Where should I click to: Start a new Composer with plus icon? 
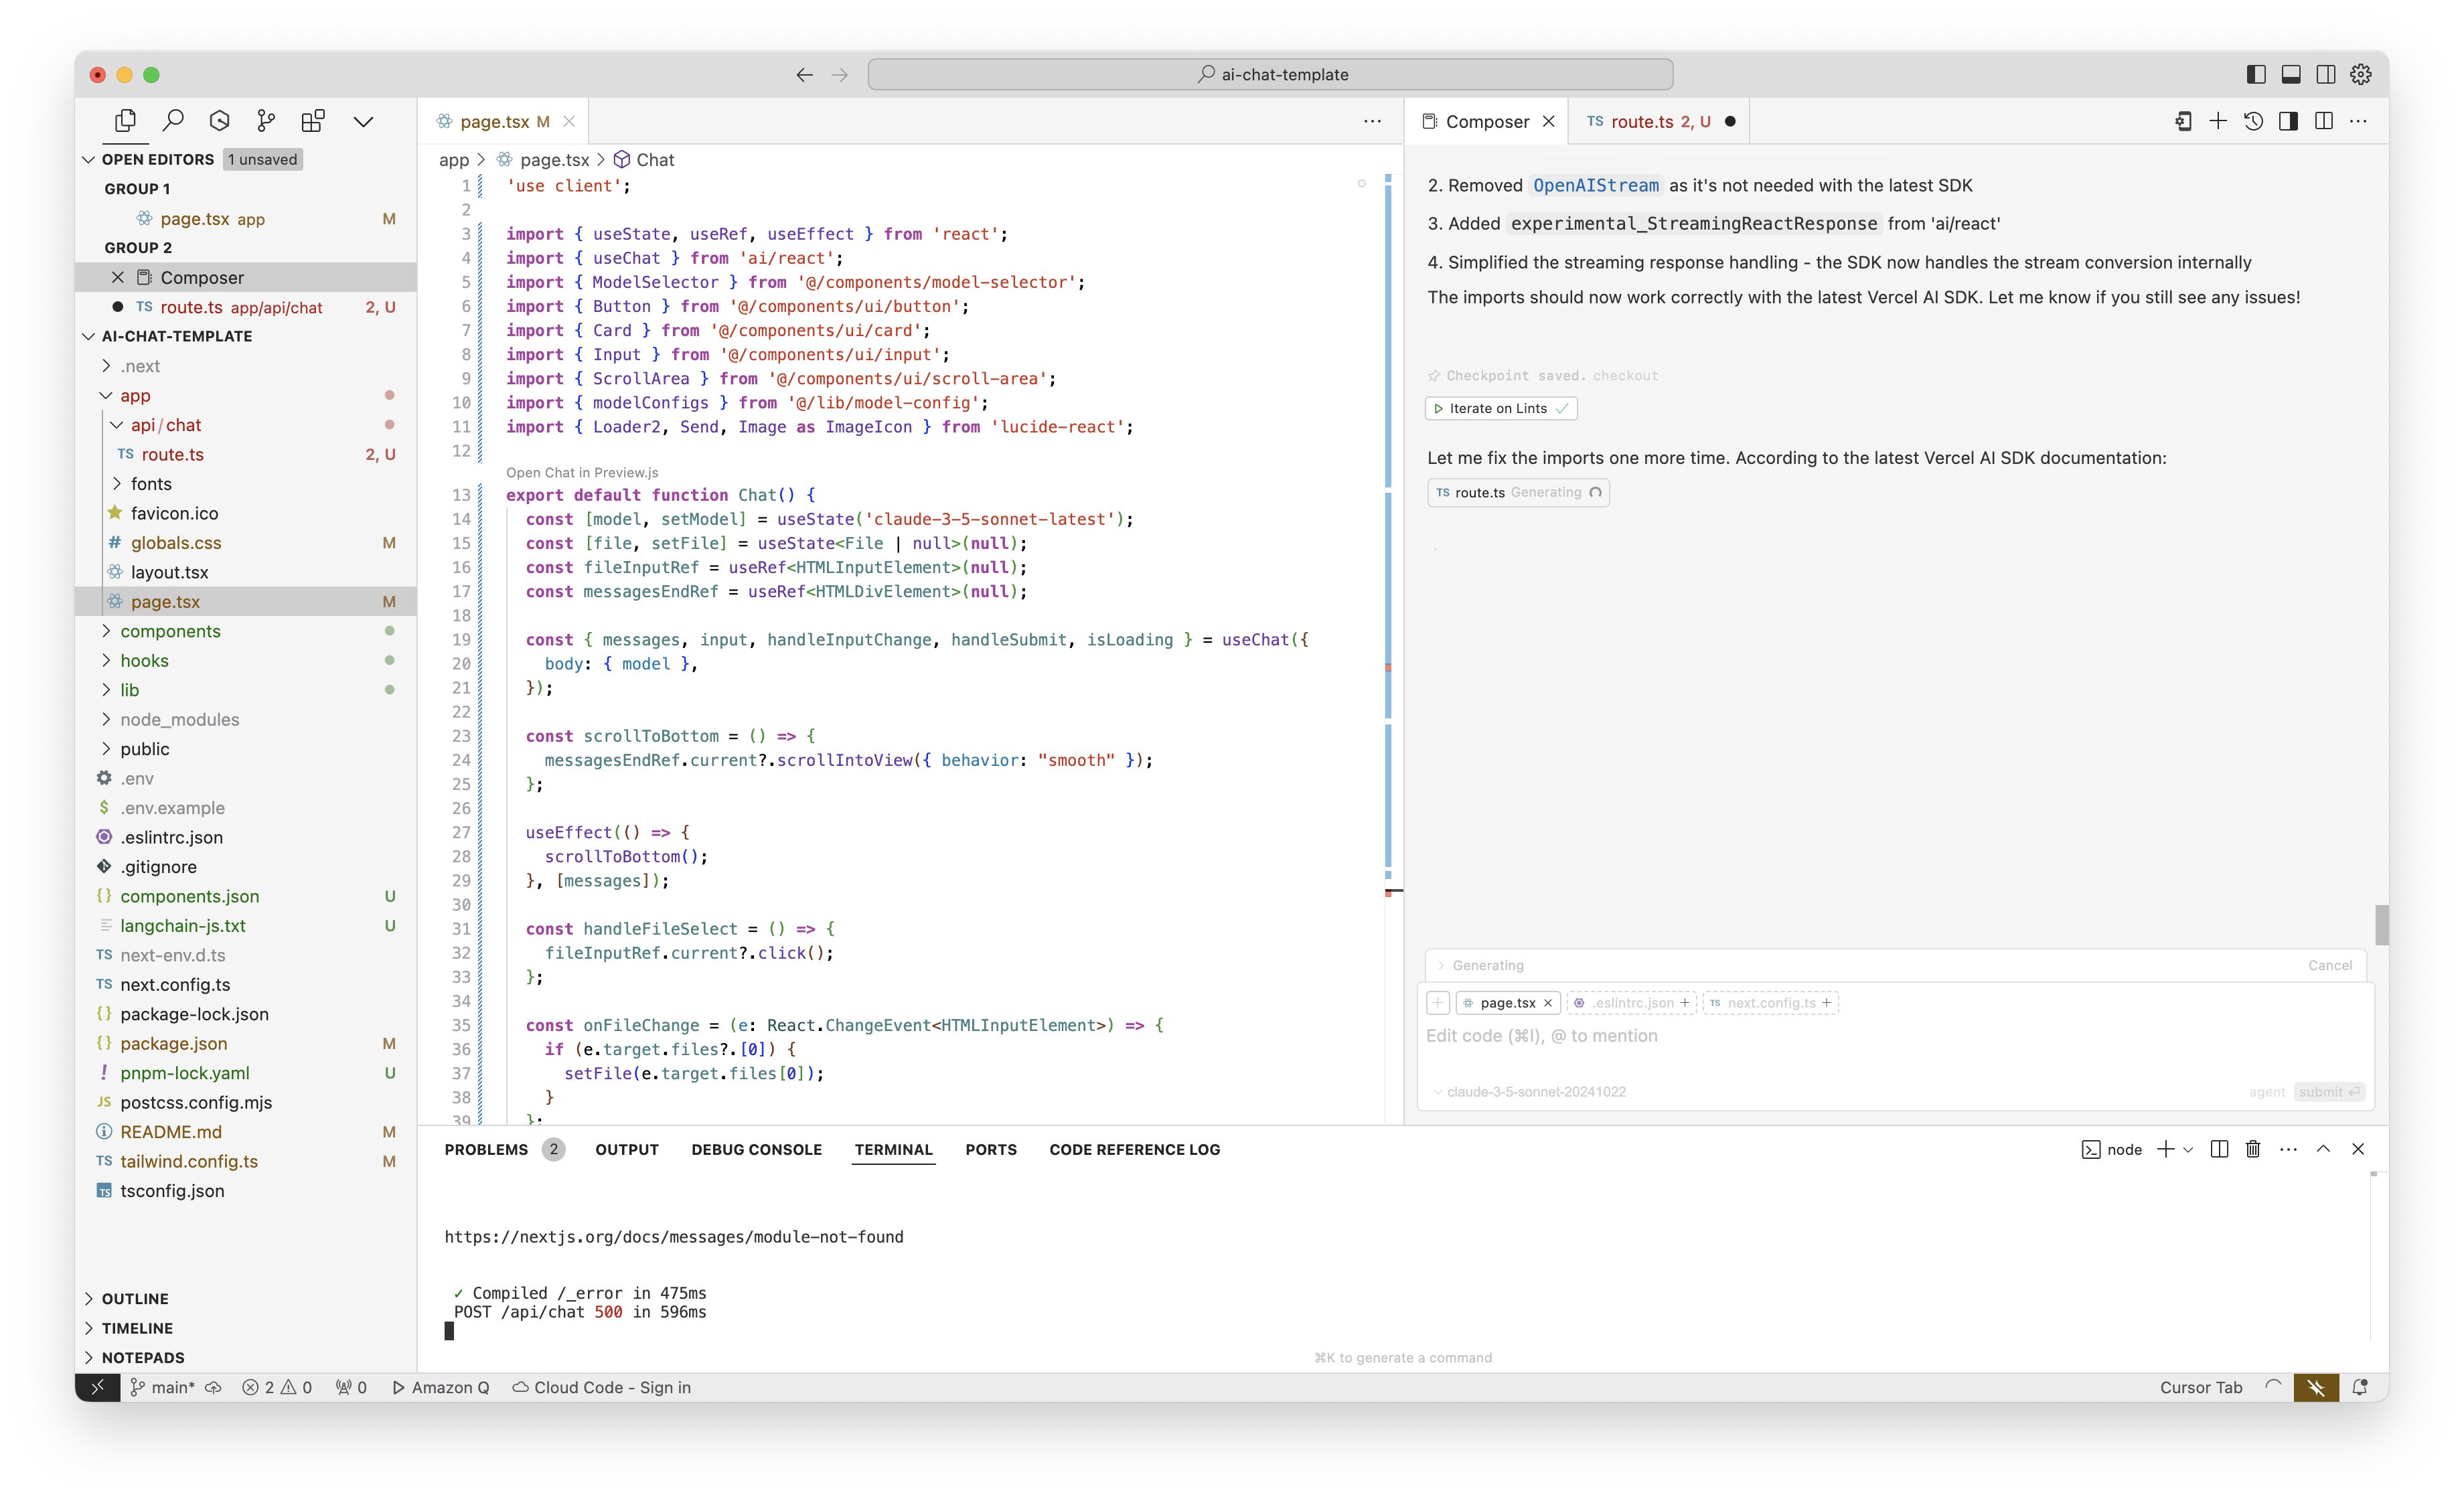click(x=2218, y=121)
